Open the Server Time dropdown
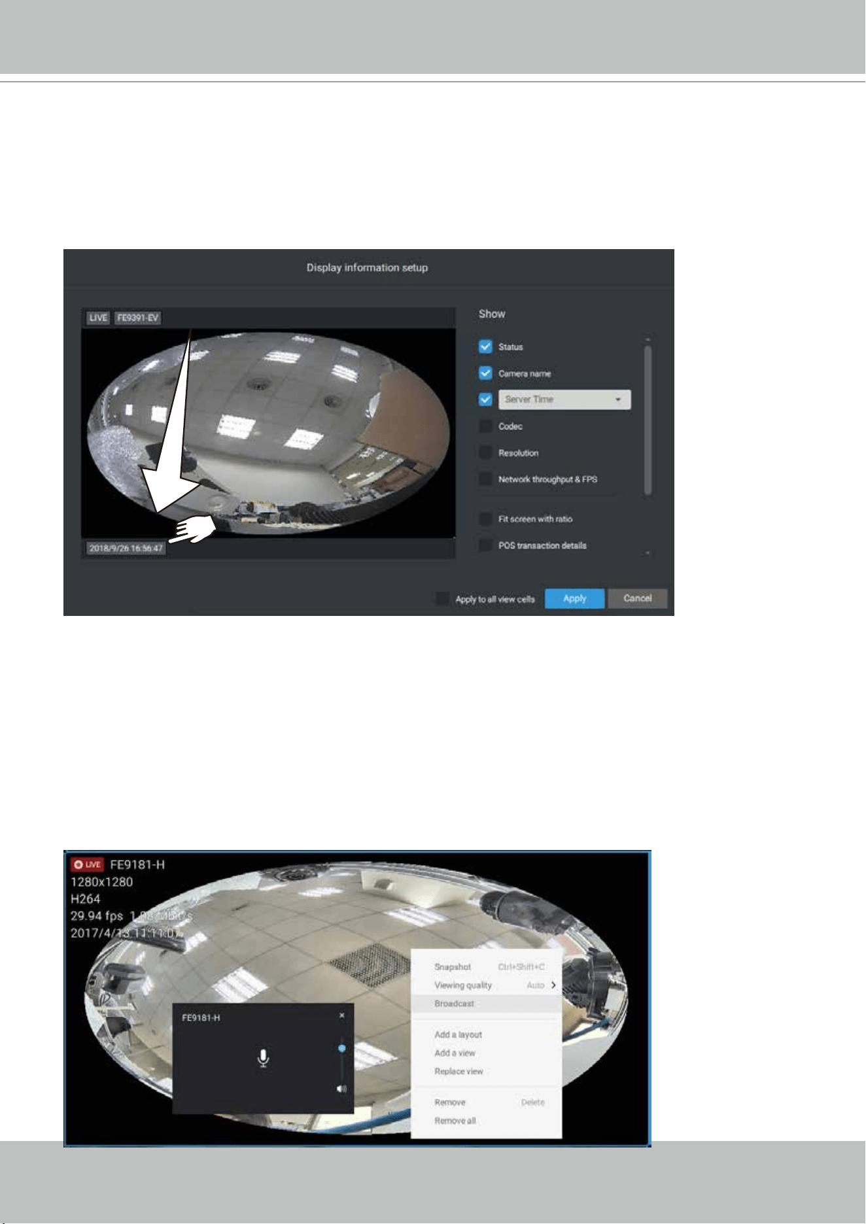 pos(564,399)
